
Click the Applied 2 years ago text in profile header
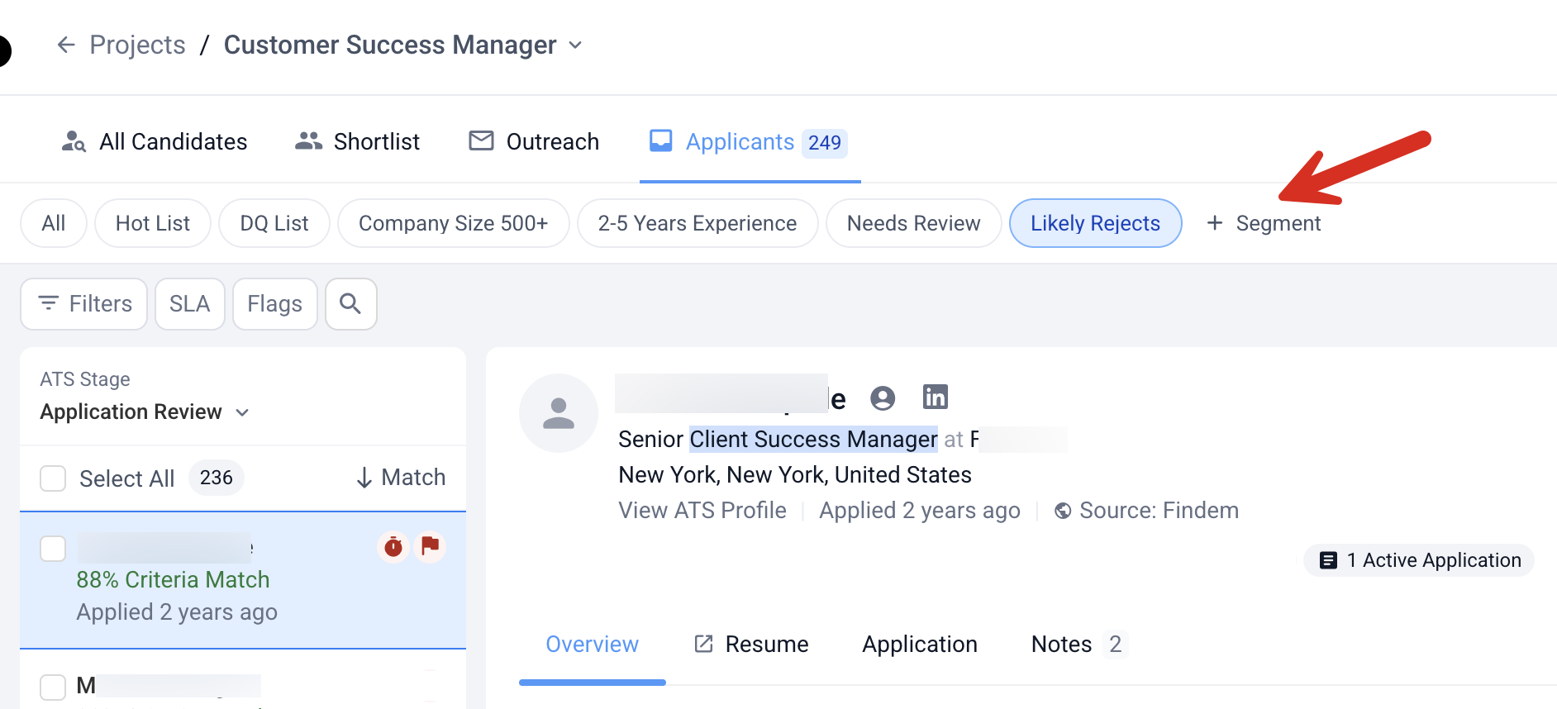(x=920, y=511)
